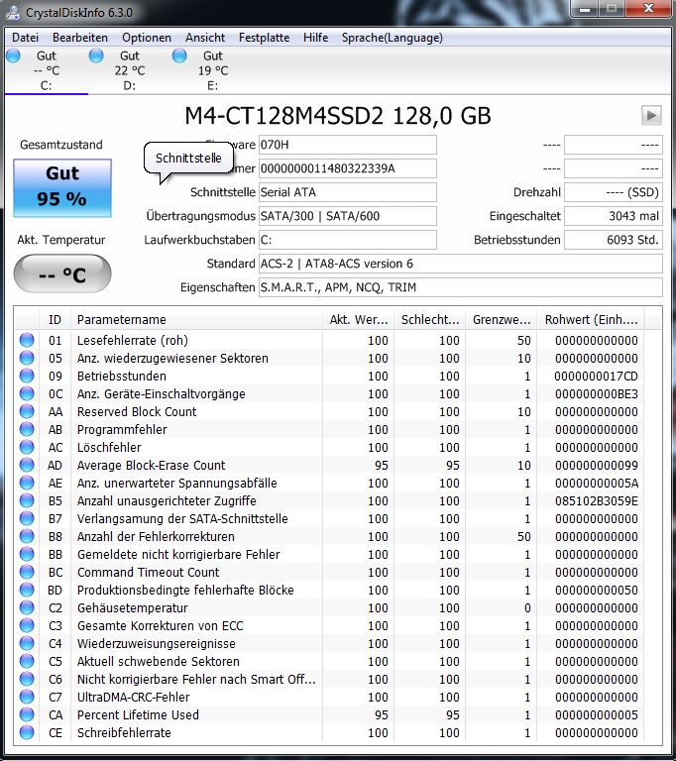Viewport: 676px width, 761px height.
Task: Click status orb of Lesefehlerrate (roh) row
Action: coord(27,340)
